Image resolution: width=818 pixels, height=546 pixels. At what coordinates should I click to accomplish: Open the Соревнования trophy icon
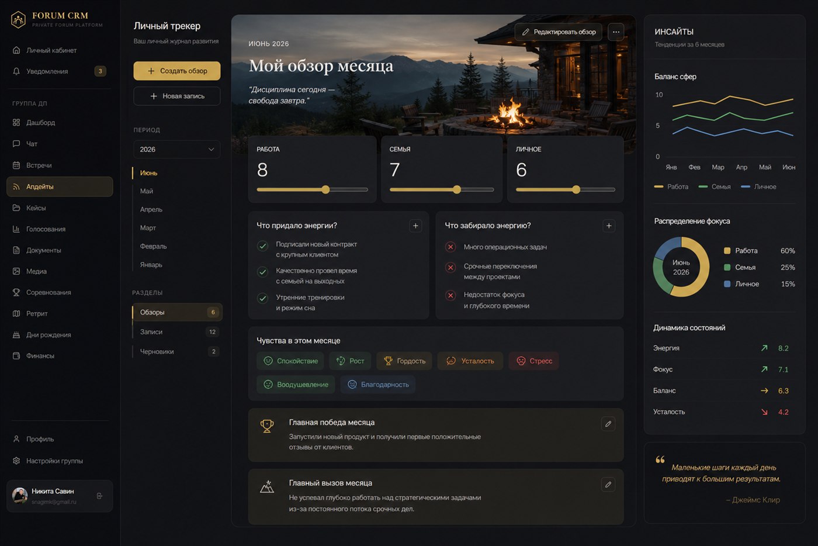pos(16,292)
